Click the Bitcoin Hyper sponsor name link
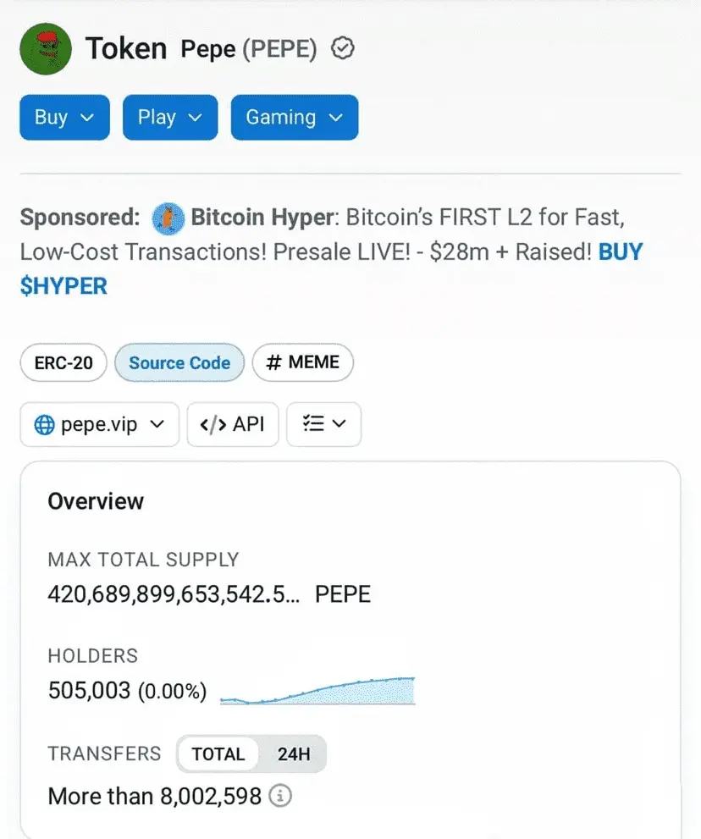The image size is (701, 839). click(x=262, y=218)
